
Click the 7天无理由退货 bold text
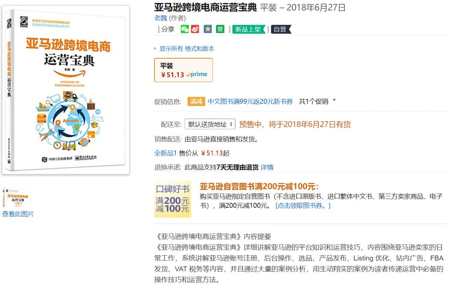click(237, 167)
